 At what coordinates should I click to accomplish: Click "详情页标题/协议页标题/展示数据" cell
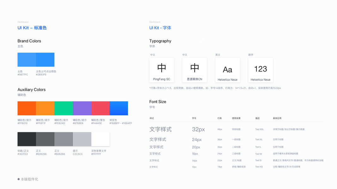289,129
